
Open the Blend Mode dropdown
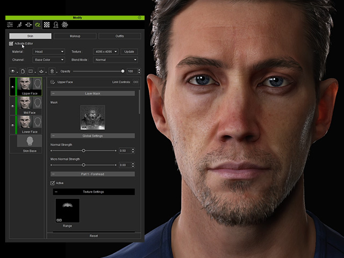116,60
